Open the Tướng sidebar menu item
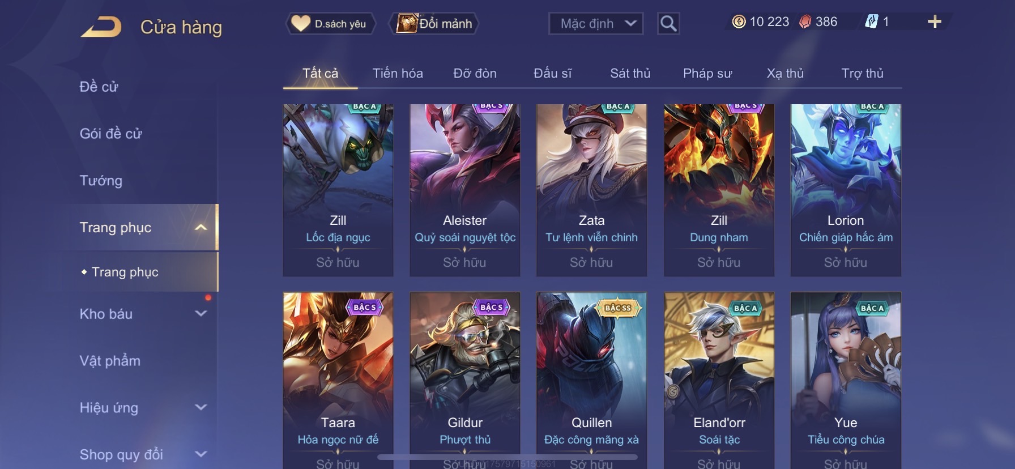1015x469 pixels. pyautogui.click(x=101, y=181)
